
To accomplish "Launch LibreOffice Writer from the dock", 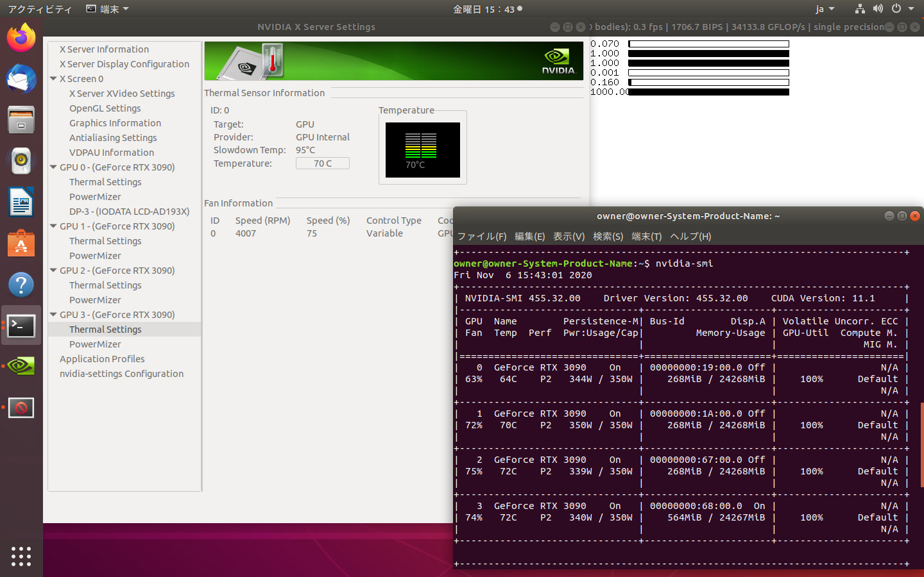I will (x=21, y=202).
